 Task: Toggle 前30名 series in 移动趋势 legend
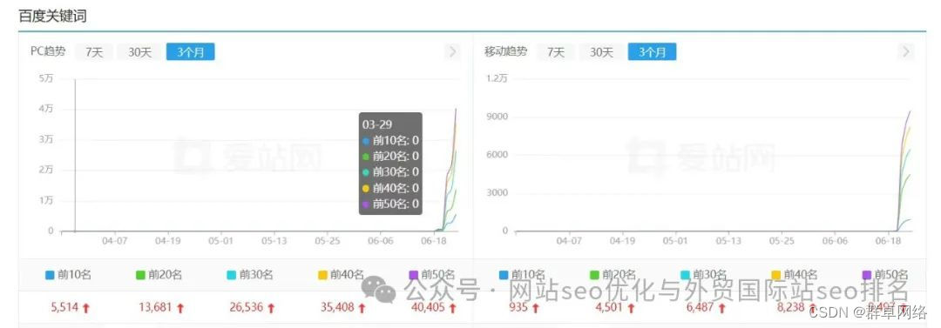click(x=704, y=275)
